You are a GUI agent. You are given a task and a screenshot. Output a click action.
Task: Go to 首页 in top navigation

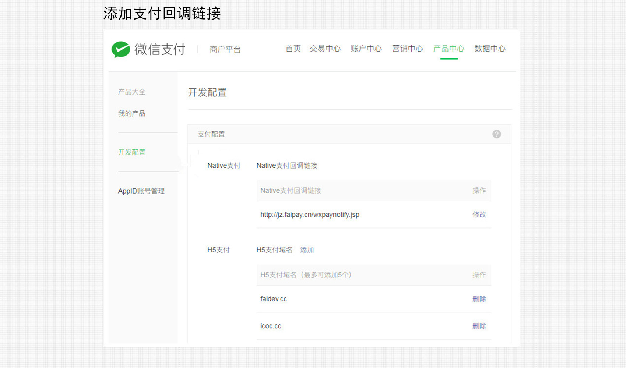(x=293, y=49)
